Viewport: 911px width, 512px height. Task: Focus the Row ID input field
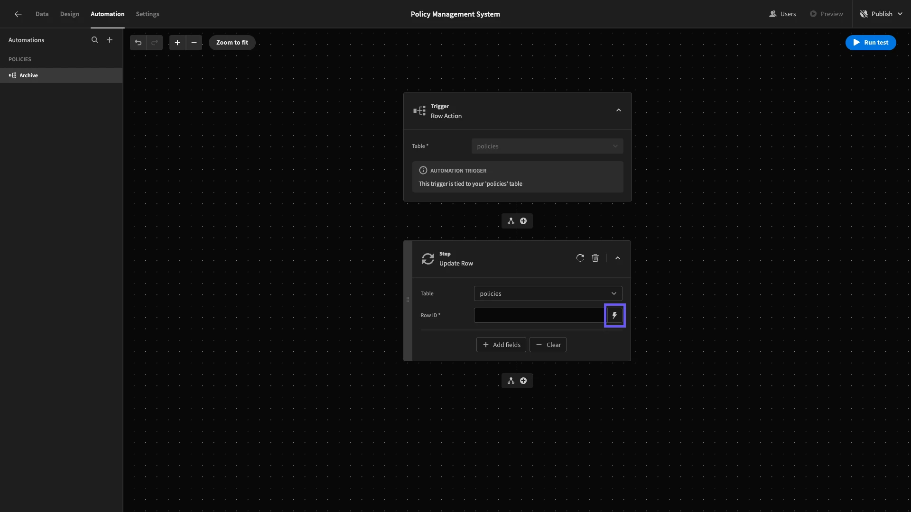pos(539,315)
